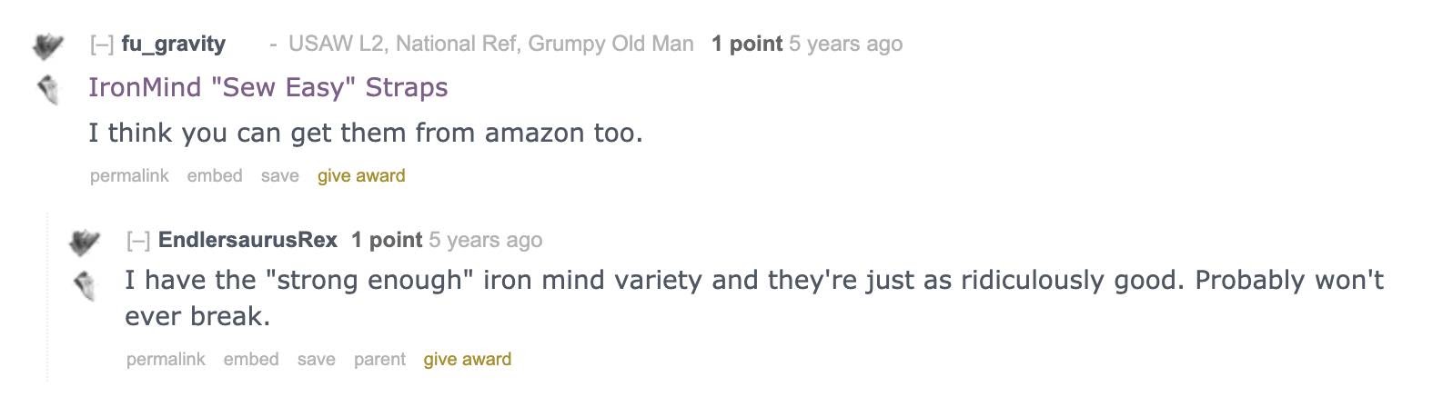Image resolution: width=1453 pixels, height=397 pixels.
Task: Click fu_gravity's "5 years ago" timestamp
Action: 846,44
